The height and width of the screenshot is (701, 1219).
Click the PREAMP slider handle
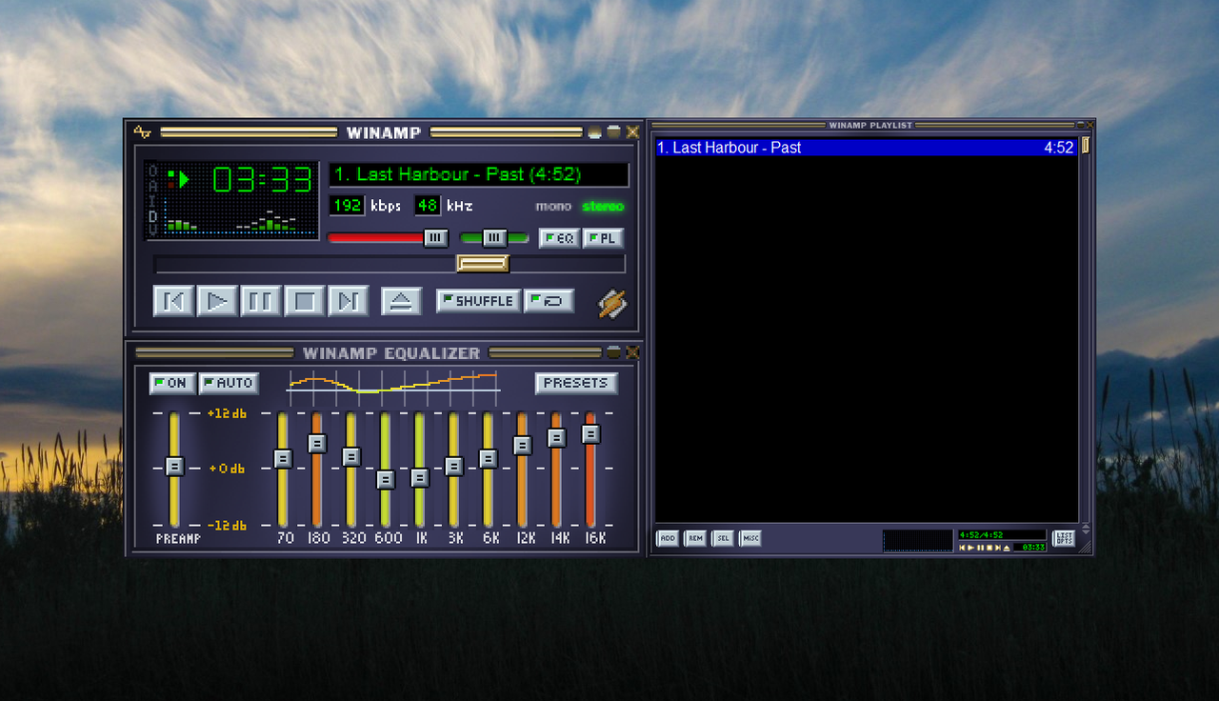[x=174, y=466]
